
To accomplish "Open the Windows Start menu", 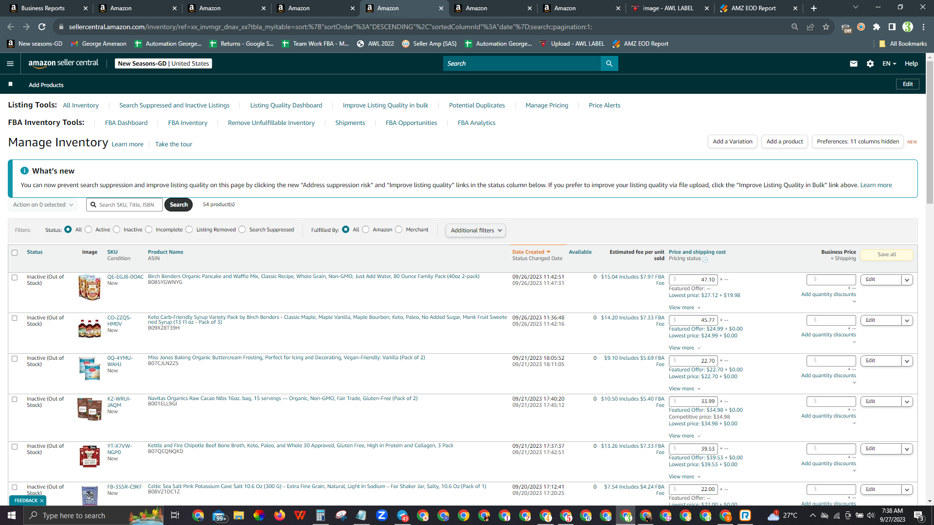I will tap(12, 515).
